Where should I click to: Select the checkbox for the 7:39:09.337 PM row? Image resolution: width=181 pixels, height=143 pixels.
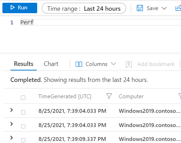click(x=23, y=140)
